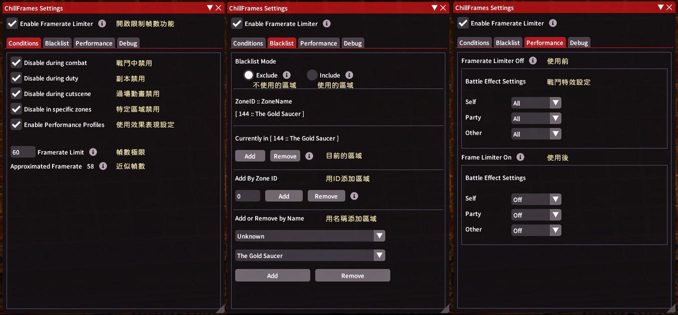Image resolution: width=678 pixels, height=315 pixels.
Task: Click wide Remove button below Gold Saucer dropdown
Action: coord(352,275)
